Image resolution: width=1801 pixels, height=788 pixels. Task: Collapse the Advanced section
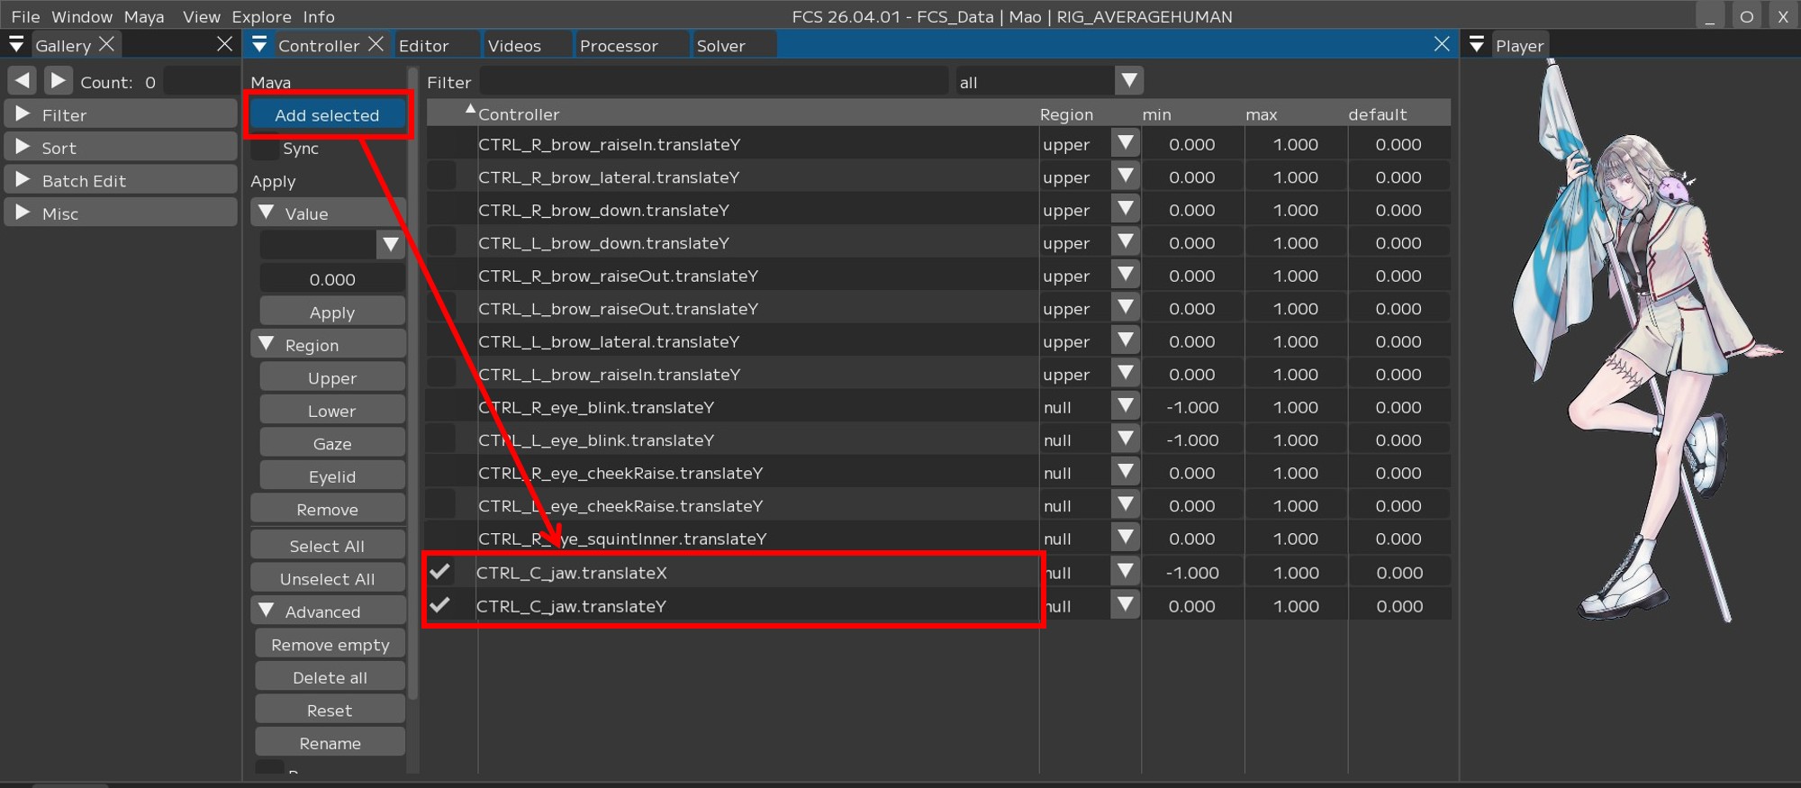pos(267,611)
